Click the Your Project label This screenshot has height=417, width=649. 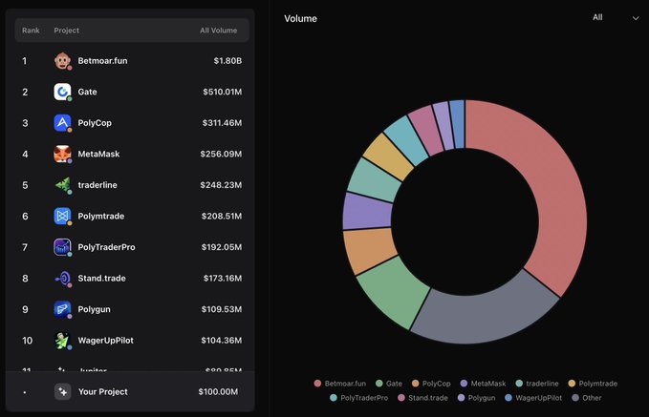tap(103, 391)
